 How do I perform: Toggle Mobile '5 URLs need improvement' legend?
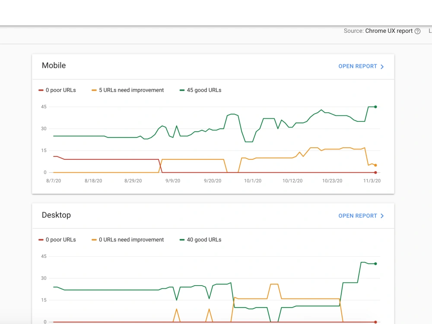(x=127, y=90)
